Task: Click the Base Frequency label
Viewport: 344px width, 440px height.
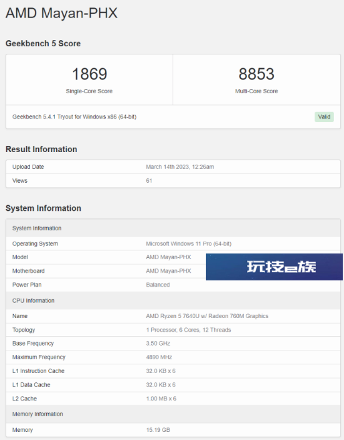Action: point(33,344)
